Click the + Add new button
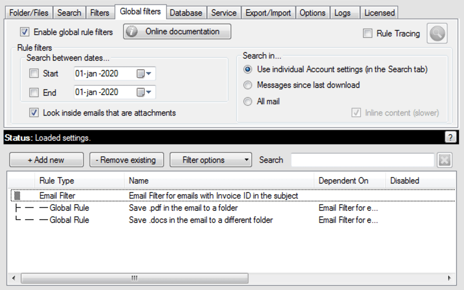This screenshot has height=290, width=464. 46,160
